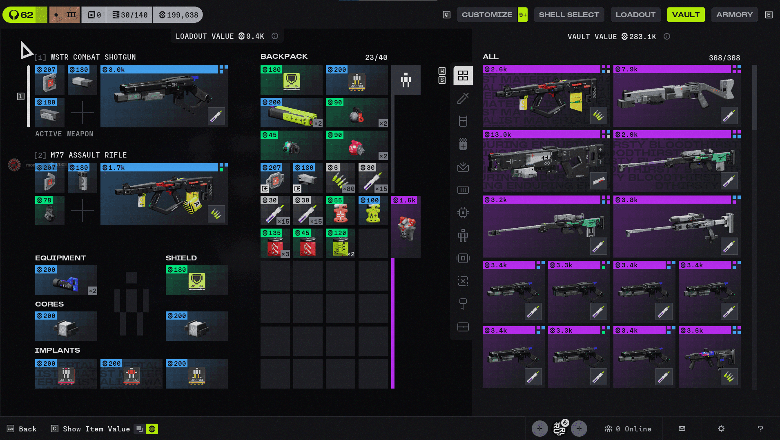The width and height of the screenshot is (780, 440).
Task: Filter vault by implants body icon
Action: [463, 236]
